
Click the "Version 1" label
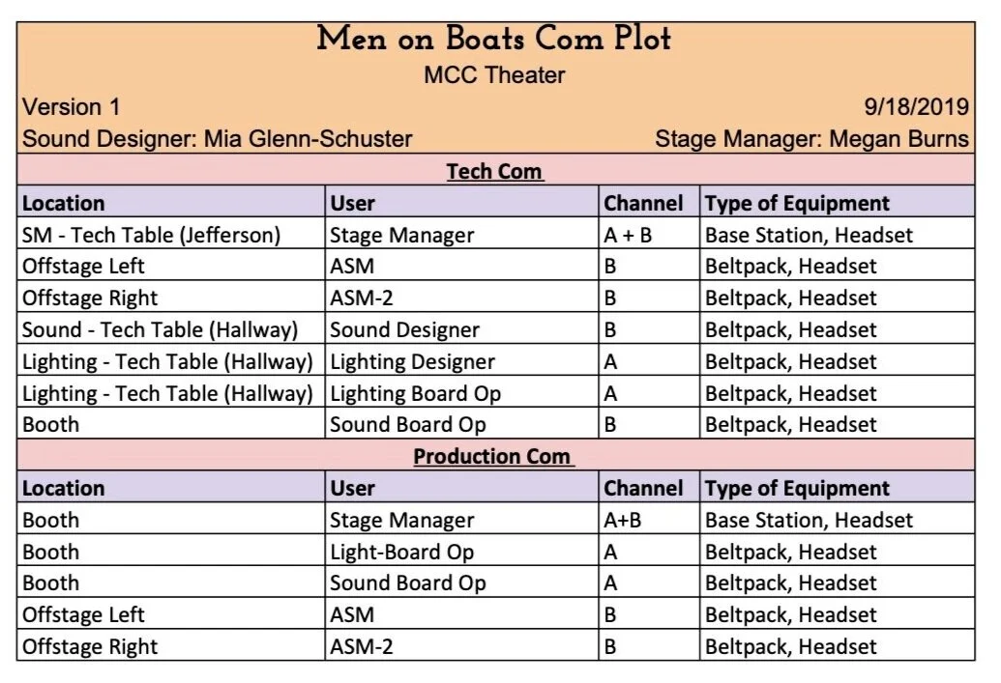point(72,106)
